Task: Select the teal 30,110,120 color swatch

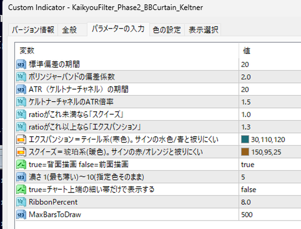Action: [245, 140]
